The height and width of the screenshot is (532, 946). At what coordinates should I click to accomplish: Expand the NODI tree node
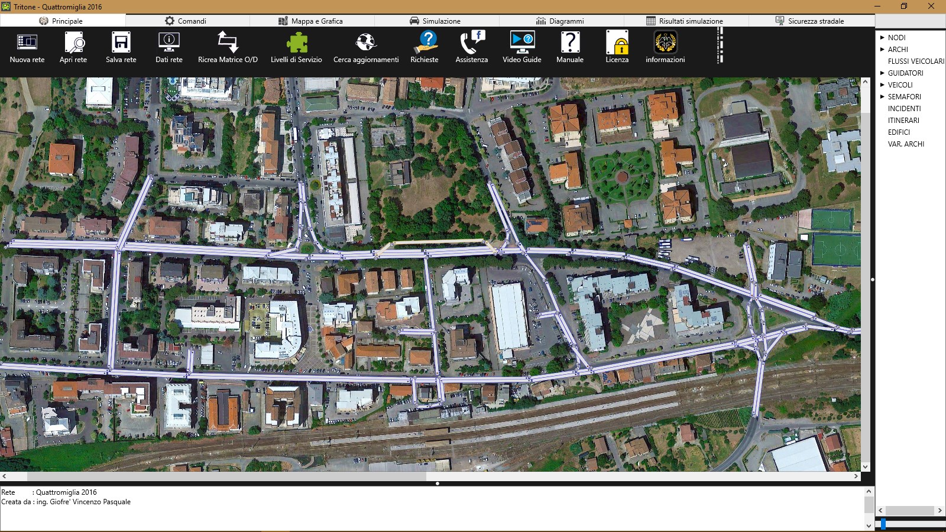pyautogui.click(x=882, y=37)
